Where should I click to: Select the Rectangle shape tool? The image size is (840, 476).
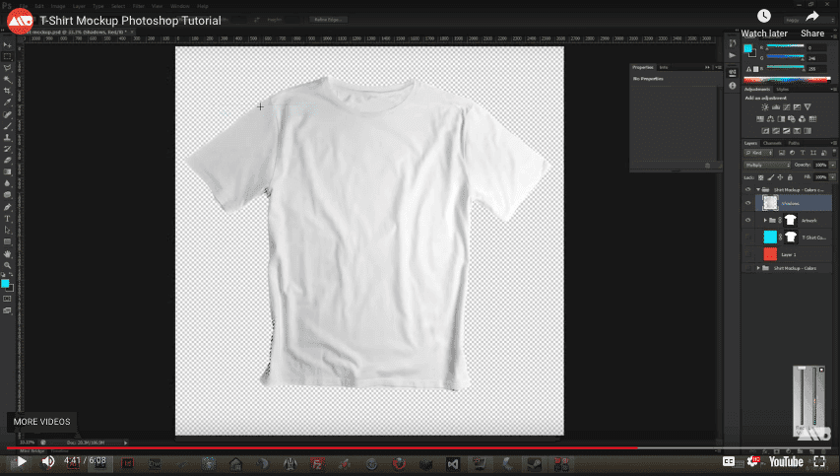point(8,242)
